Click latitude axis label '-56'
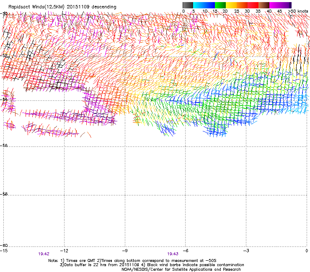Viewport: 310px width, 272px height. click(4, 146)
